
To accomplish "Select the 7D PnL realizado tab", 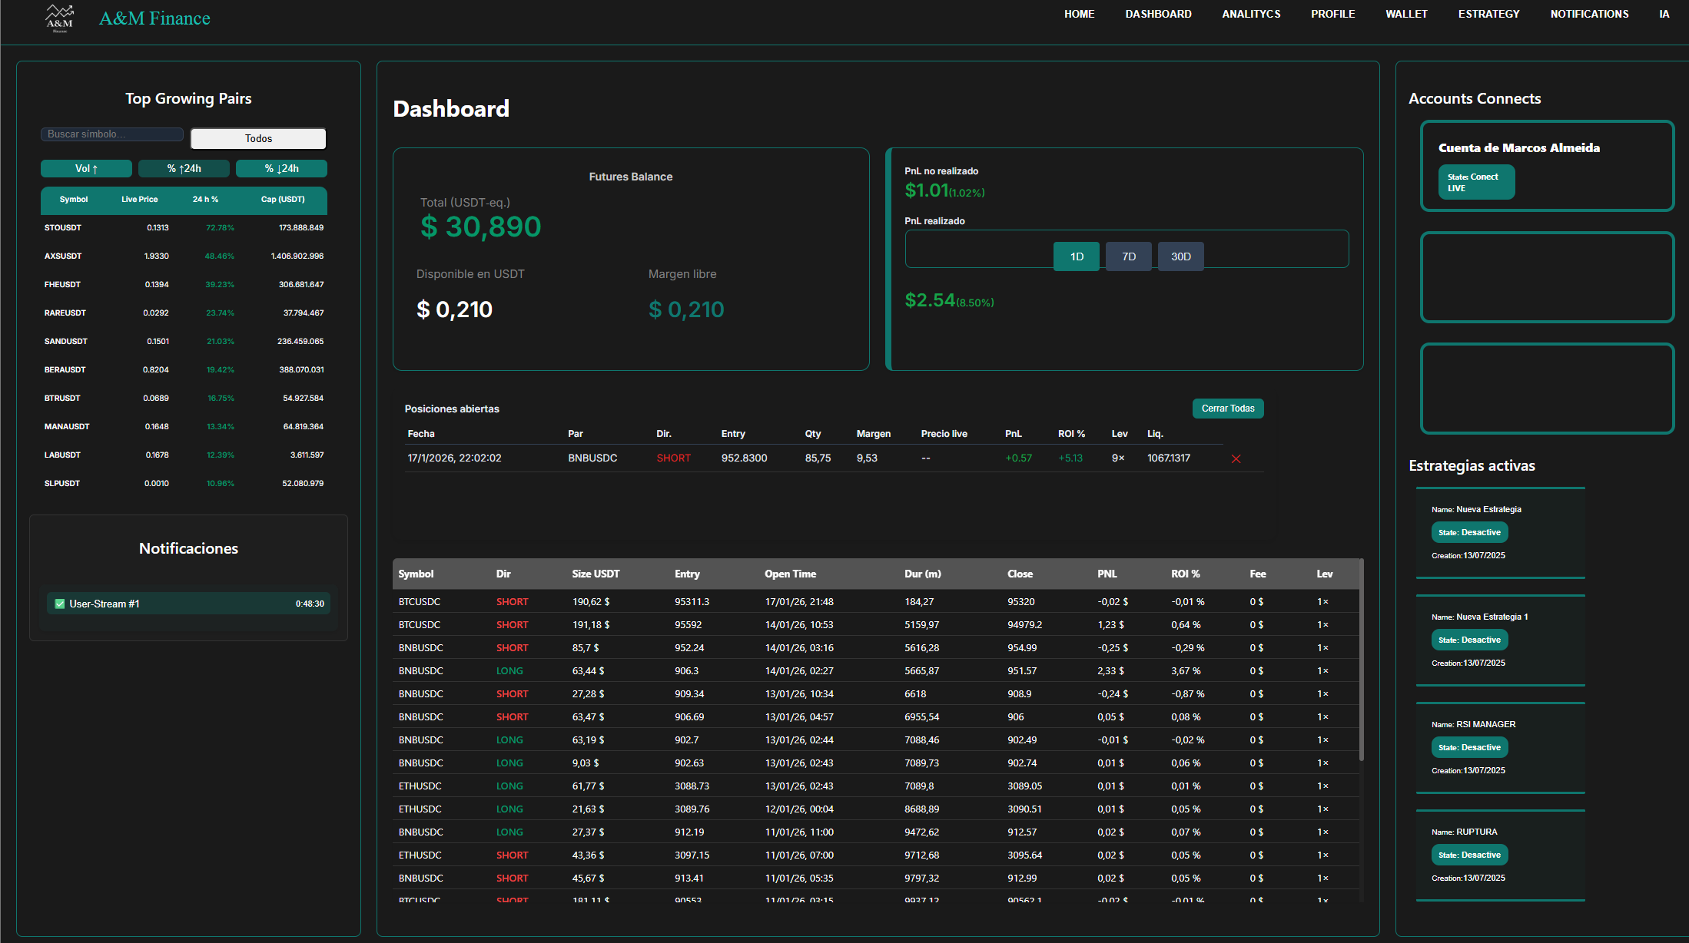I will pyautogui.click(x=1127, y=256).
